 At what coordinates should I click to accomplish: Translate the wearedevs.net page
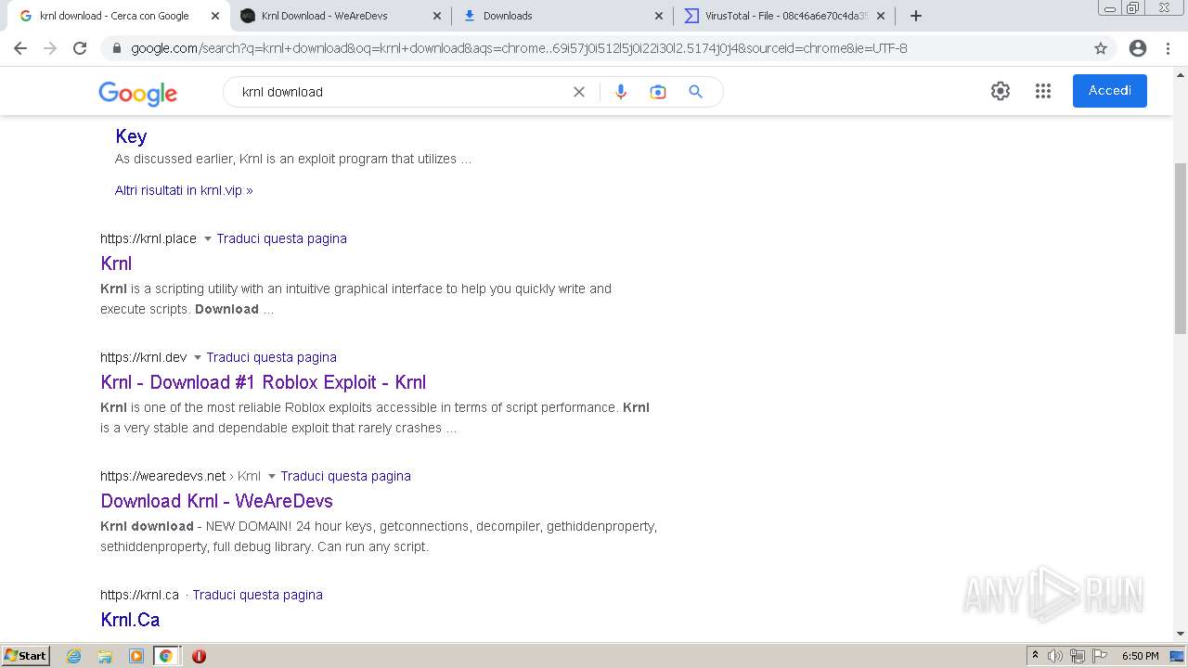346,476
